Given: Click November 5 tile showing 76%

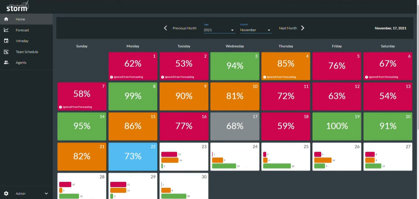Looking at the screenshot, I should click(x=337, y=66).
